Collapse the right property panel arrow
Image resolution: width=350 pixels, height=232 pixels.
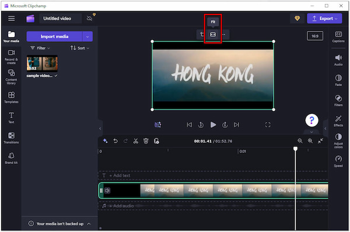click(x=325, y=129)
